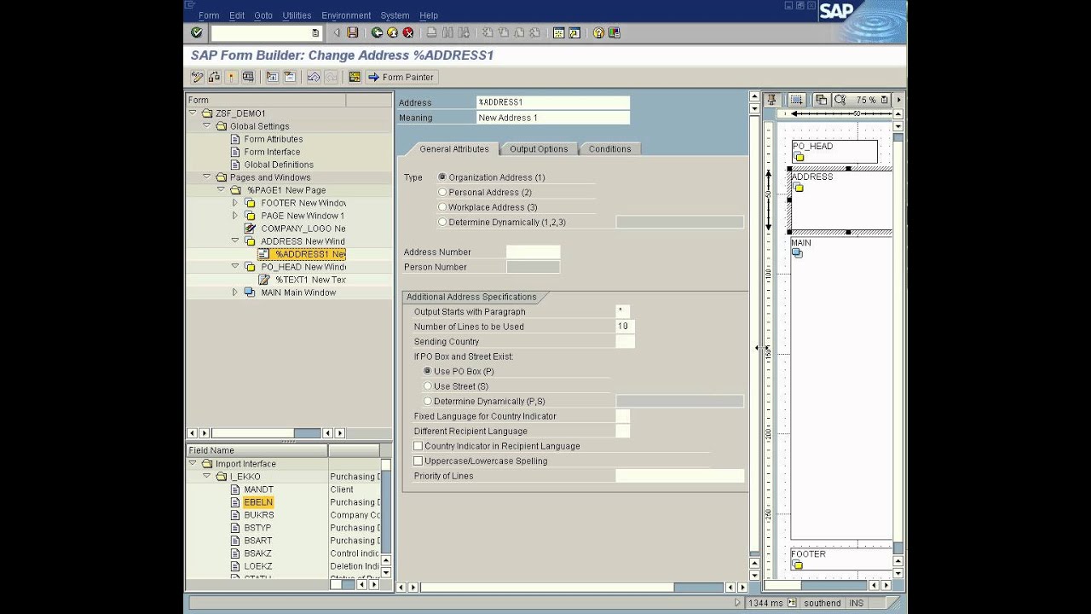1091x614 pixels.
Task: Click the copy windows icon in Form Painter
Action: pos(822,100)
